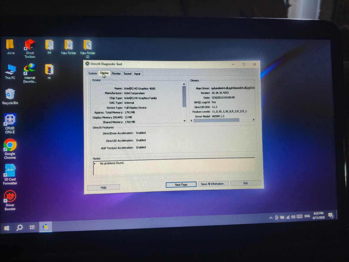This screenshot has height=262, width=349.
Task: Open the notification Action Center icon
Action: pyautogui.click(x=331, y=216)
